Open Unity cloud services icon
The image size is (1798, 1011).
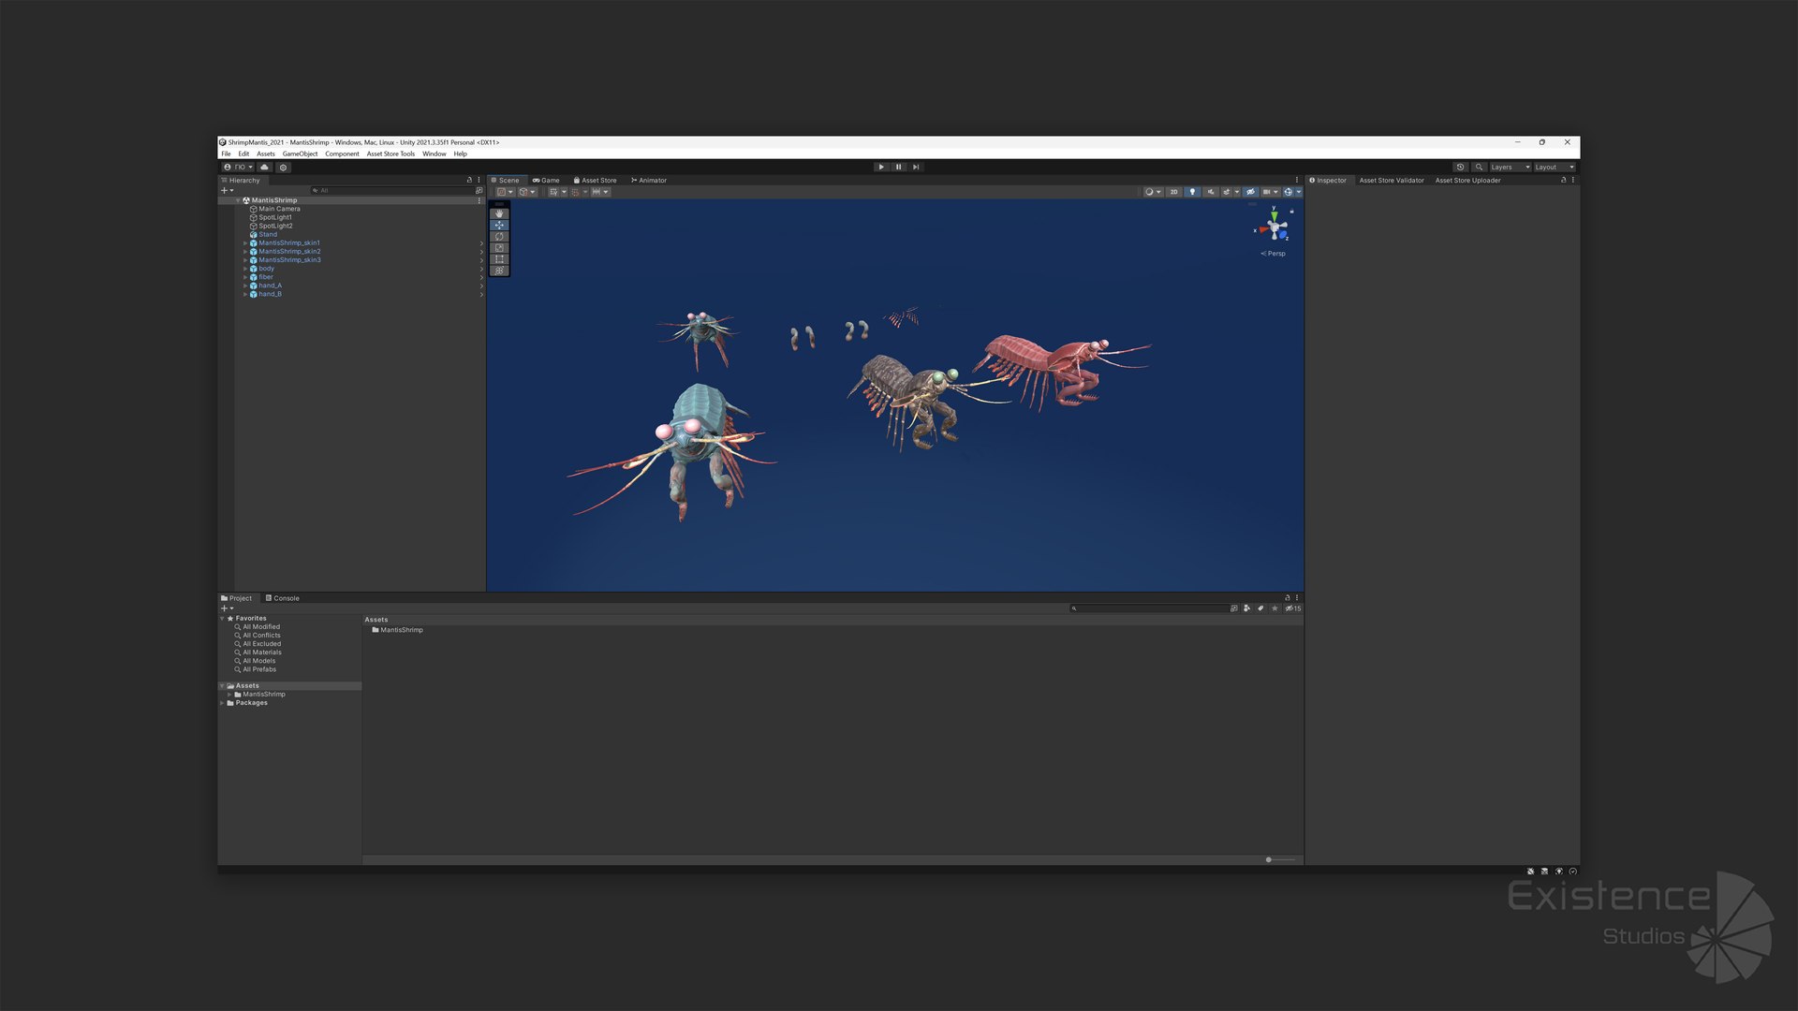tap(265, 168)
